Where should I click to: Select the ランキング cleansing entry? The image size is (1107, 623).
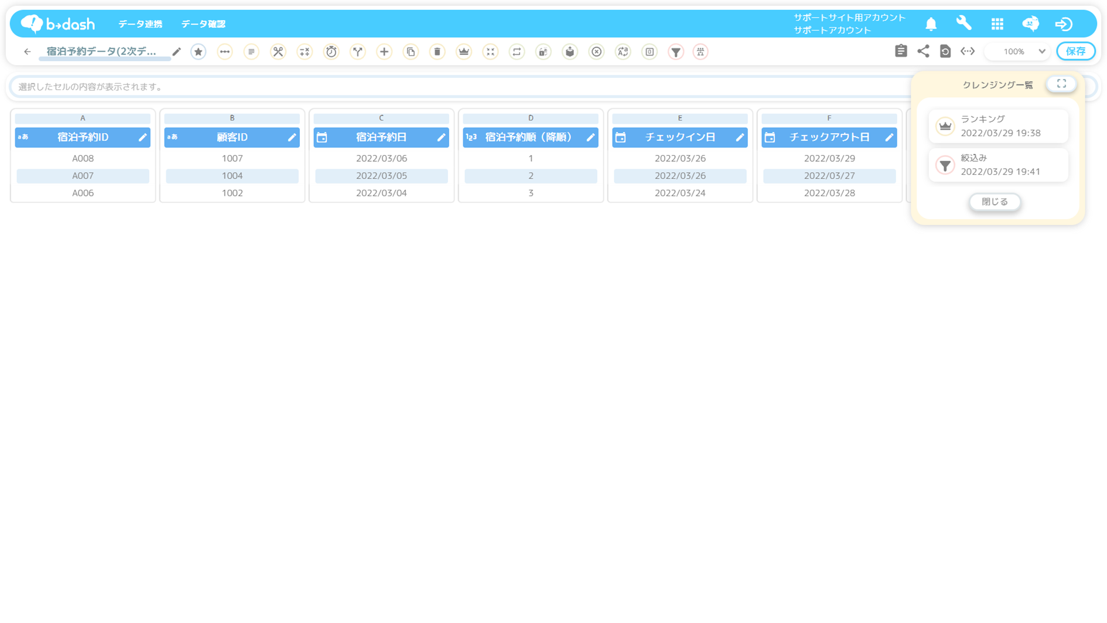999,126
